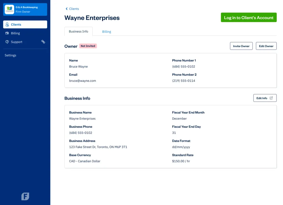
Task: Click Log in to Client's Account
Action: (x=248, y=17)
